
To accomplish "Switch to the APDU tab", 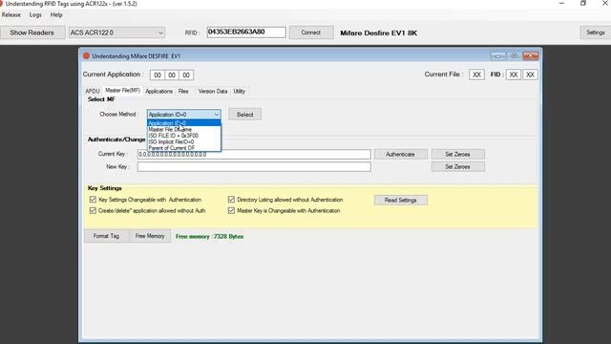I will [93, 92].
